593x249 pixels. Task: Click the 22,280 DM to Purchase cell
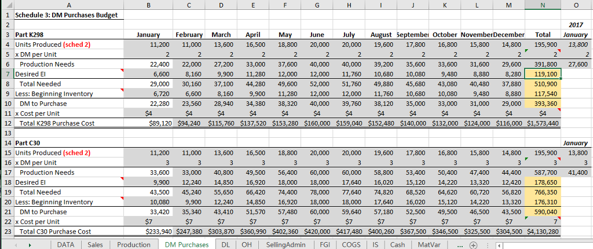point(149,103)
